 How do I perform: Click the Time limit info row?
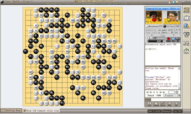[163, 33]
